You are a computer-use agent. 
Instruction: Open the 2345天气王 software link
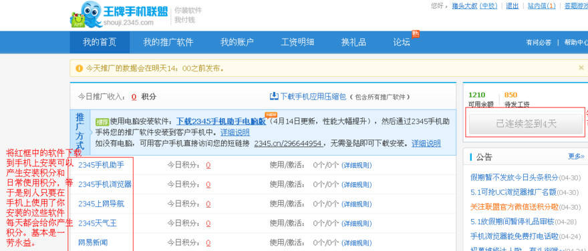pyautogui.click(x=98, y=223)
